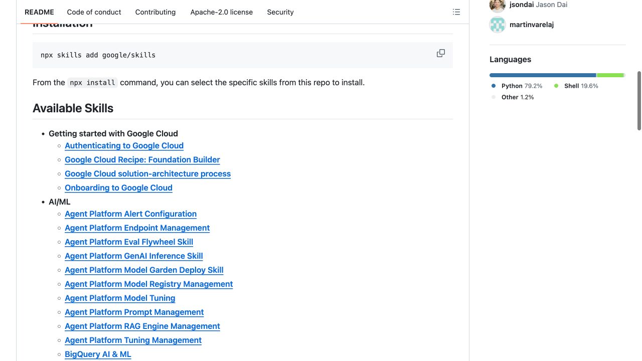This screenshot has height=361, width=642.
Task: Open Onboarding to Google Cloud link
Action: pos(118,188)
